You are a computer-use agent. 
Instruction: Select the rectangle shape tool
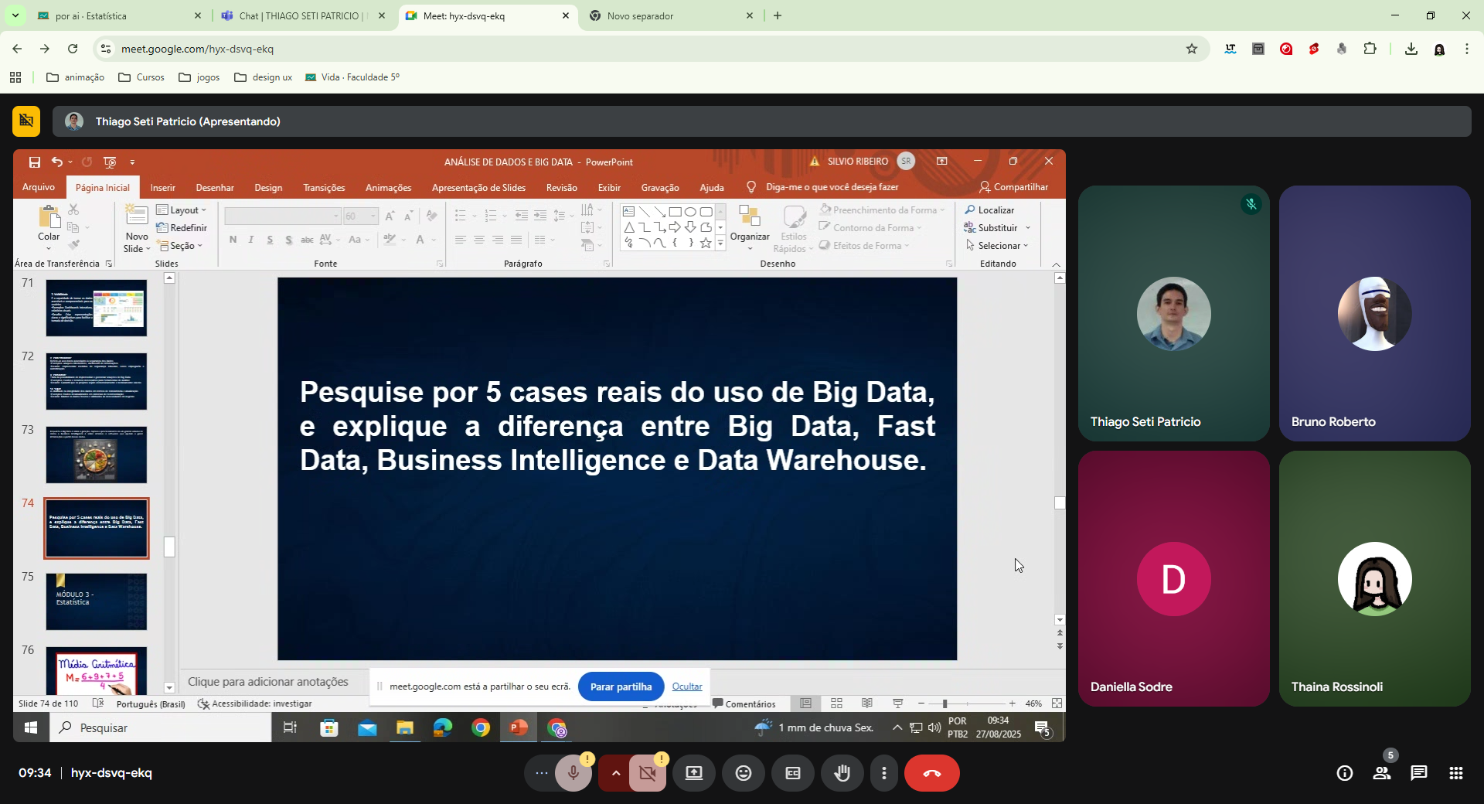(675, 211)
